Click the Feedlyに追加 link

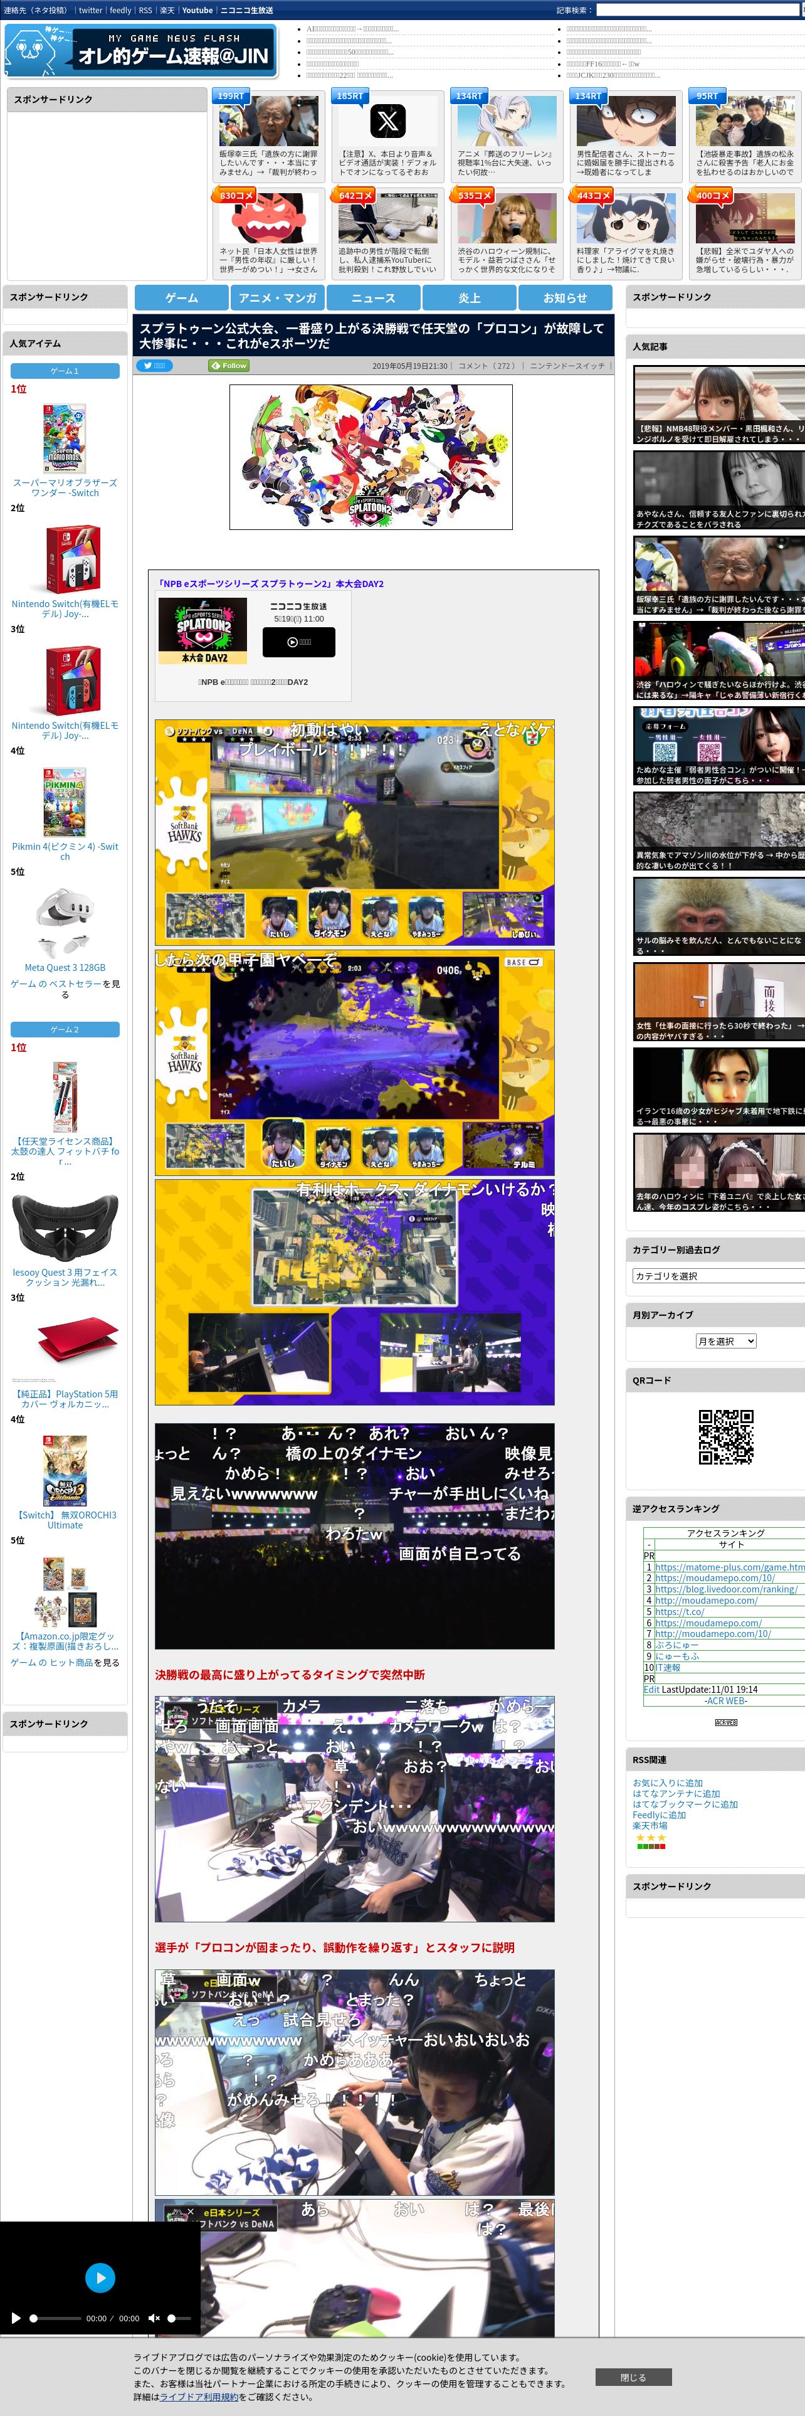click(x=660, y=1815)
